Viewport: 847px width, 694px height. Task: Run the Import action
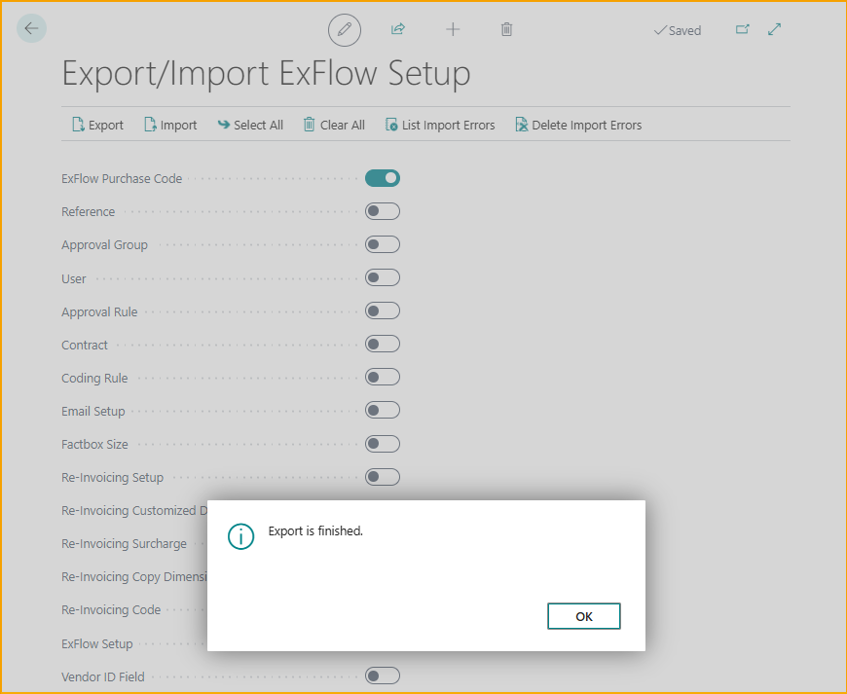pos(169,125)
